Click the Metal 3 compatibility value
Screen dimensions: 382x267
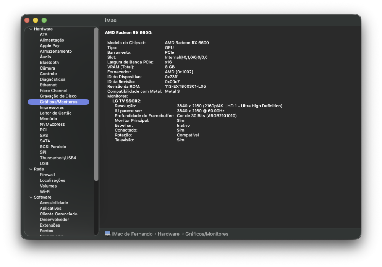pyautogui.click(x=172, y=91)
